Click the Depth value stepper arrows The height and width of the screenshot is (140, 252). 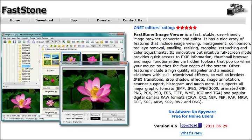(x=88, y=119)
